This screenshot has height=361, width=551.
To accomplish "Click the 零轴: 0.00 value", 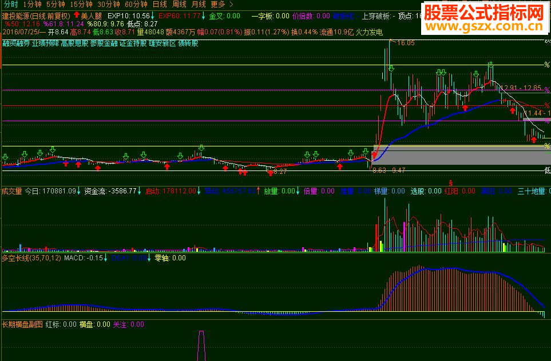I will coord(170,258).
